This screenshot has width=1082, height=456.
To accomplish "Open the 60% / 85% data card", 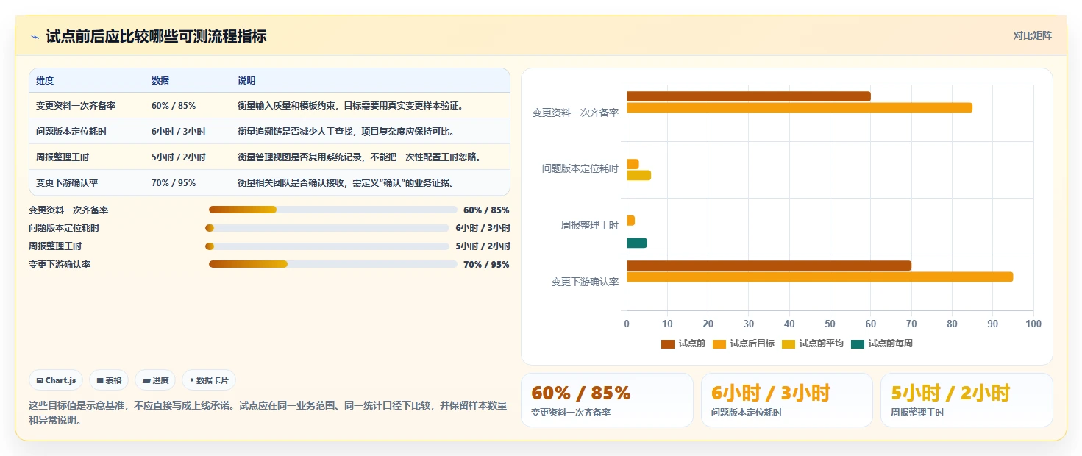I will [x=607, y=400].
